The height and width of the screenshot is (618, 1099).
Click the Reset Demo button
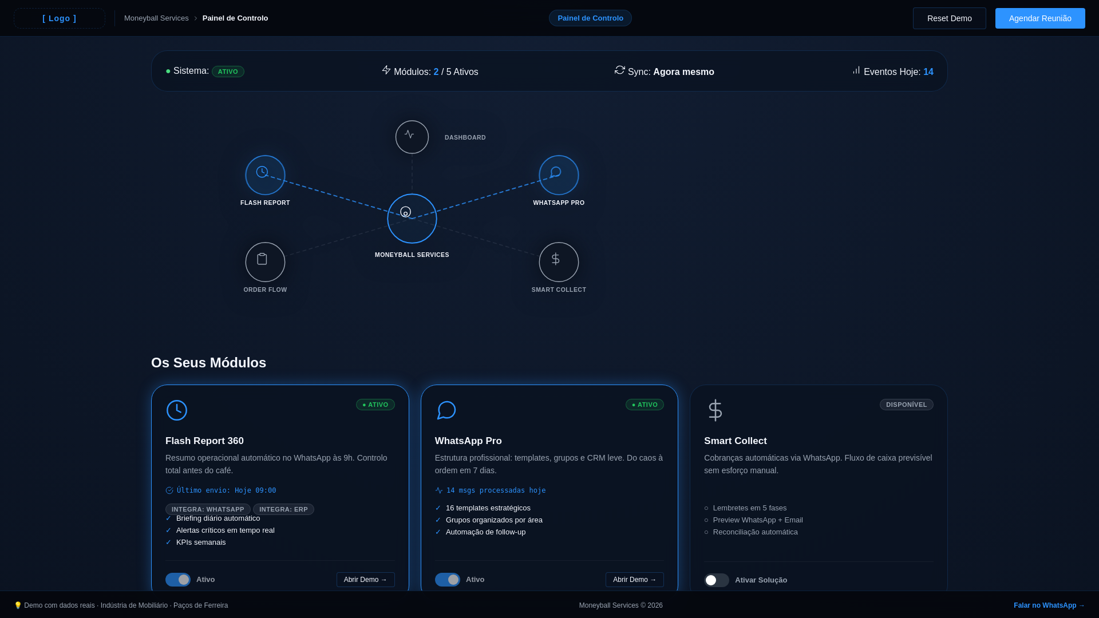(950, 18)
